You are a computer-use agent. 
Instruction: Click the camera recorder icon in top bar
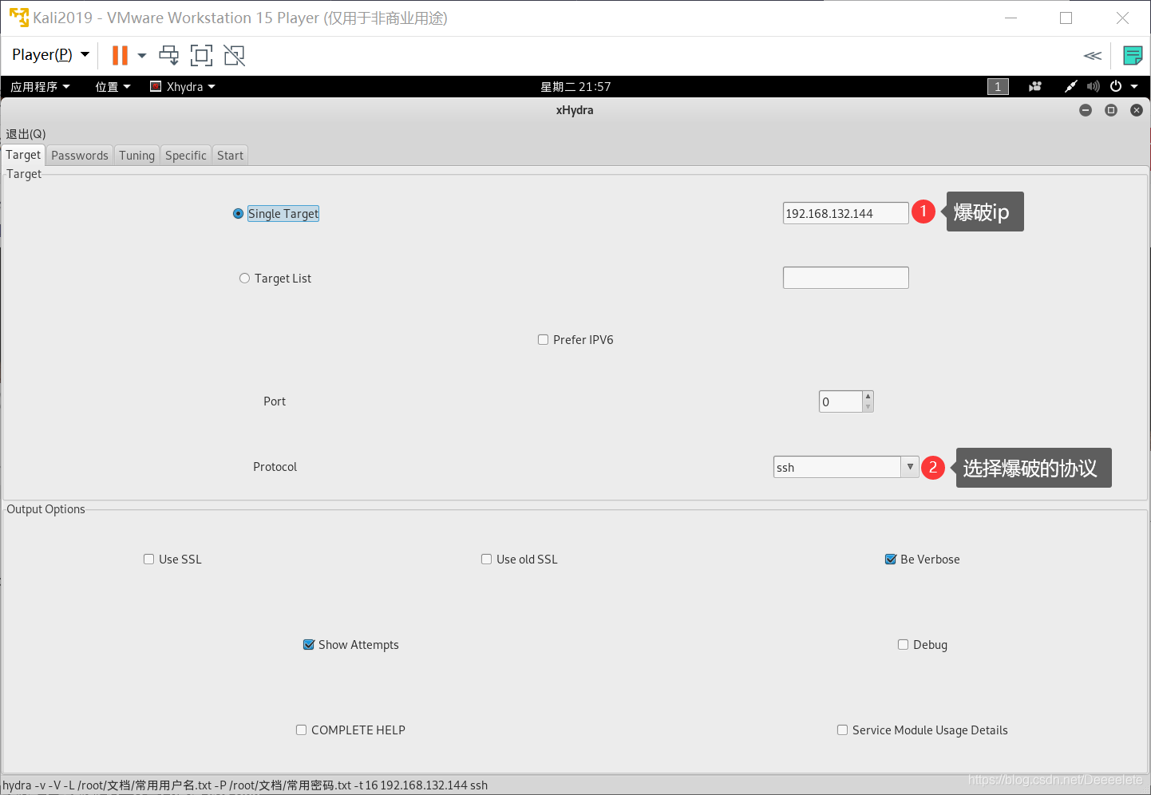[x=1035, y=86]
